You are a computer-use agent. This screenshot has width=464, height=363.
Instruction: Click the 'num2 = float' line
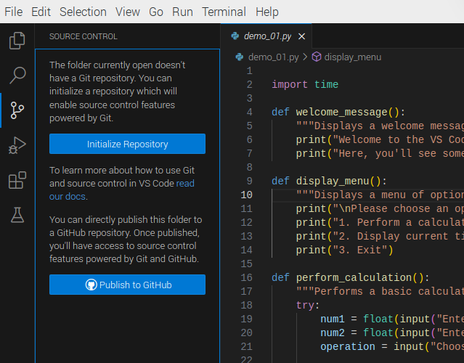coord(392,333)
